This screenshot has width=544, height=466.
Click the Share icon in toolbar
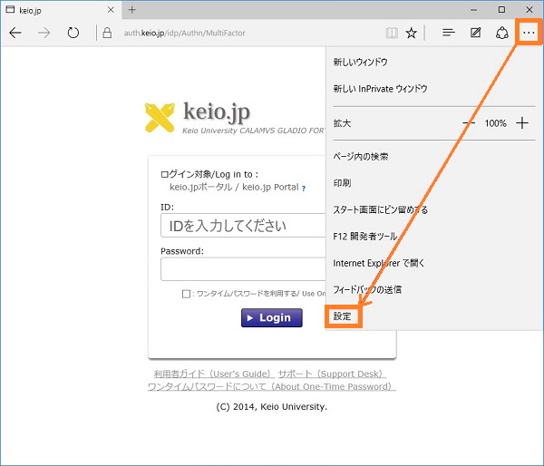coord(501,33)
